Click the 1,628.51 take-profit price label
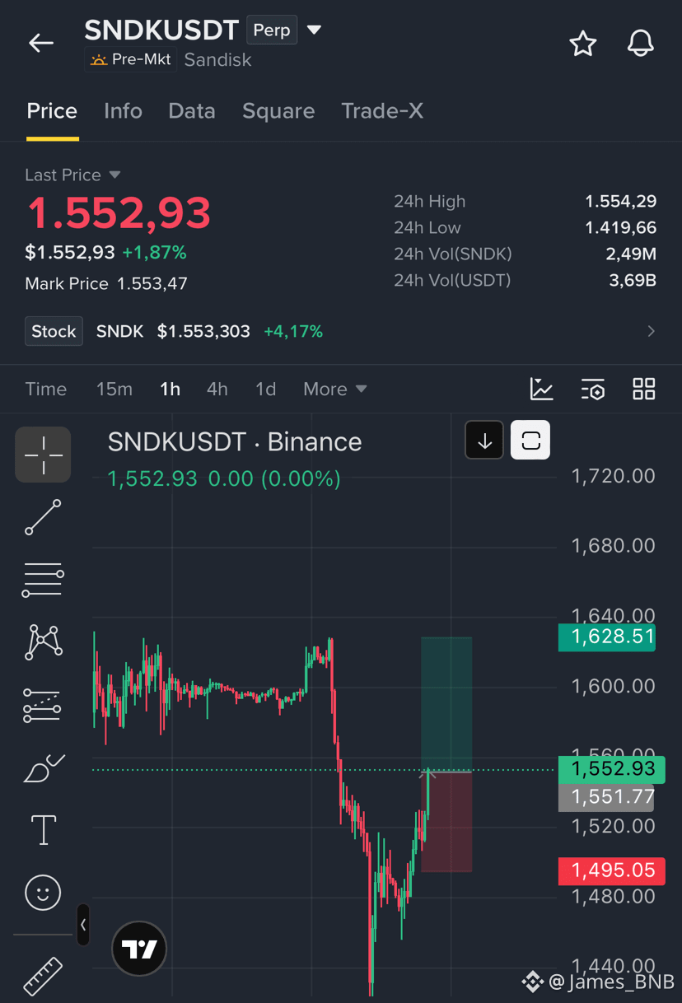 tap(607, 637)
